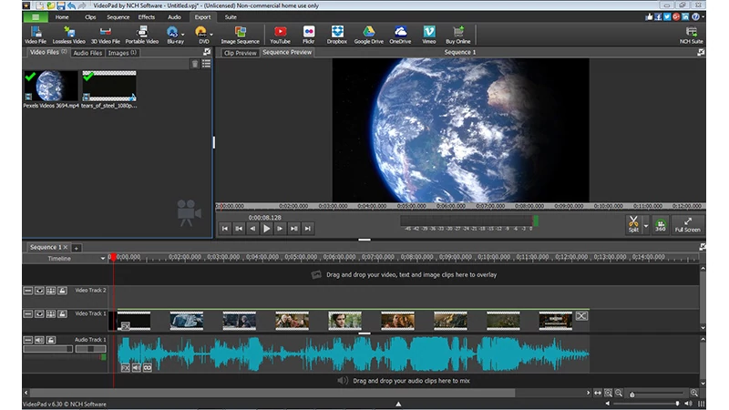Mute Audio Track 1 speaker toggle
This screenshot has height=410, width=729.
(x=39, y=340)
